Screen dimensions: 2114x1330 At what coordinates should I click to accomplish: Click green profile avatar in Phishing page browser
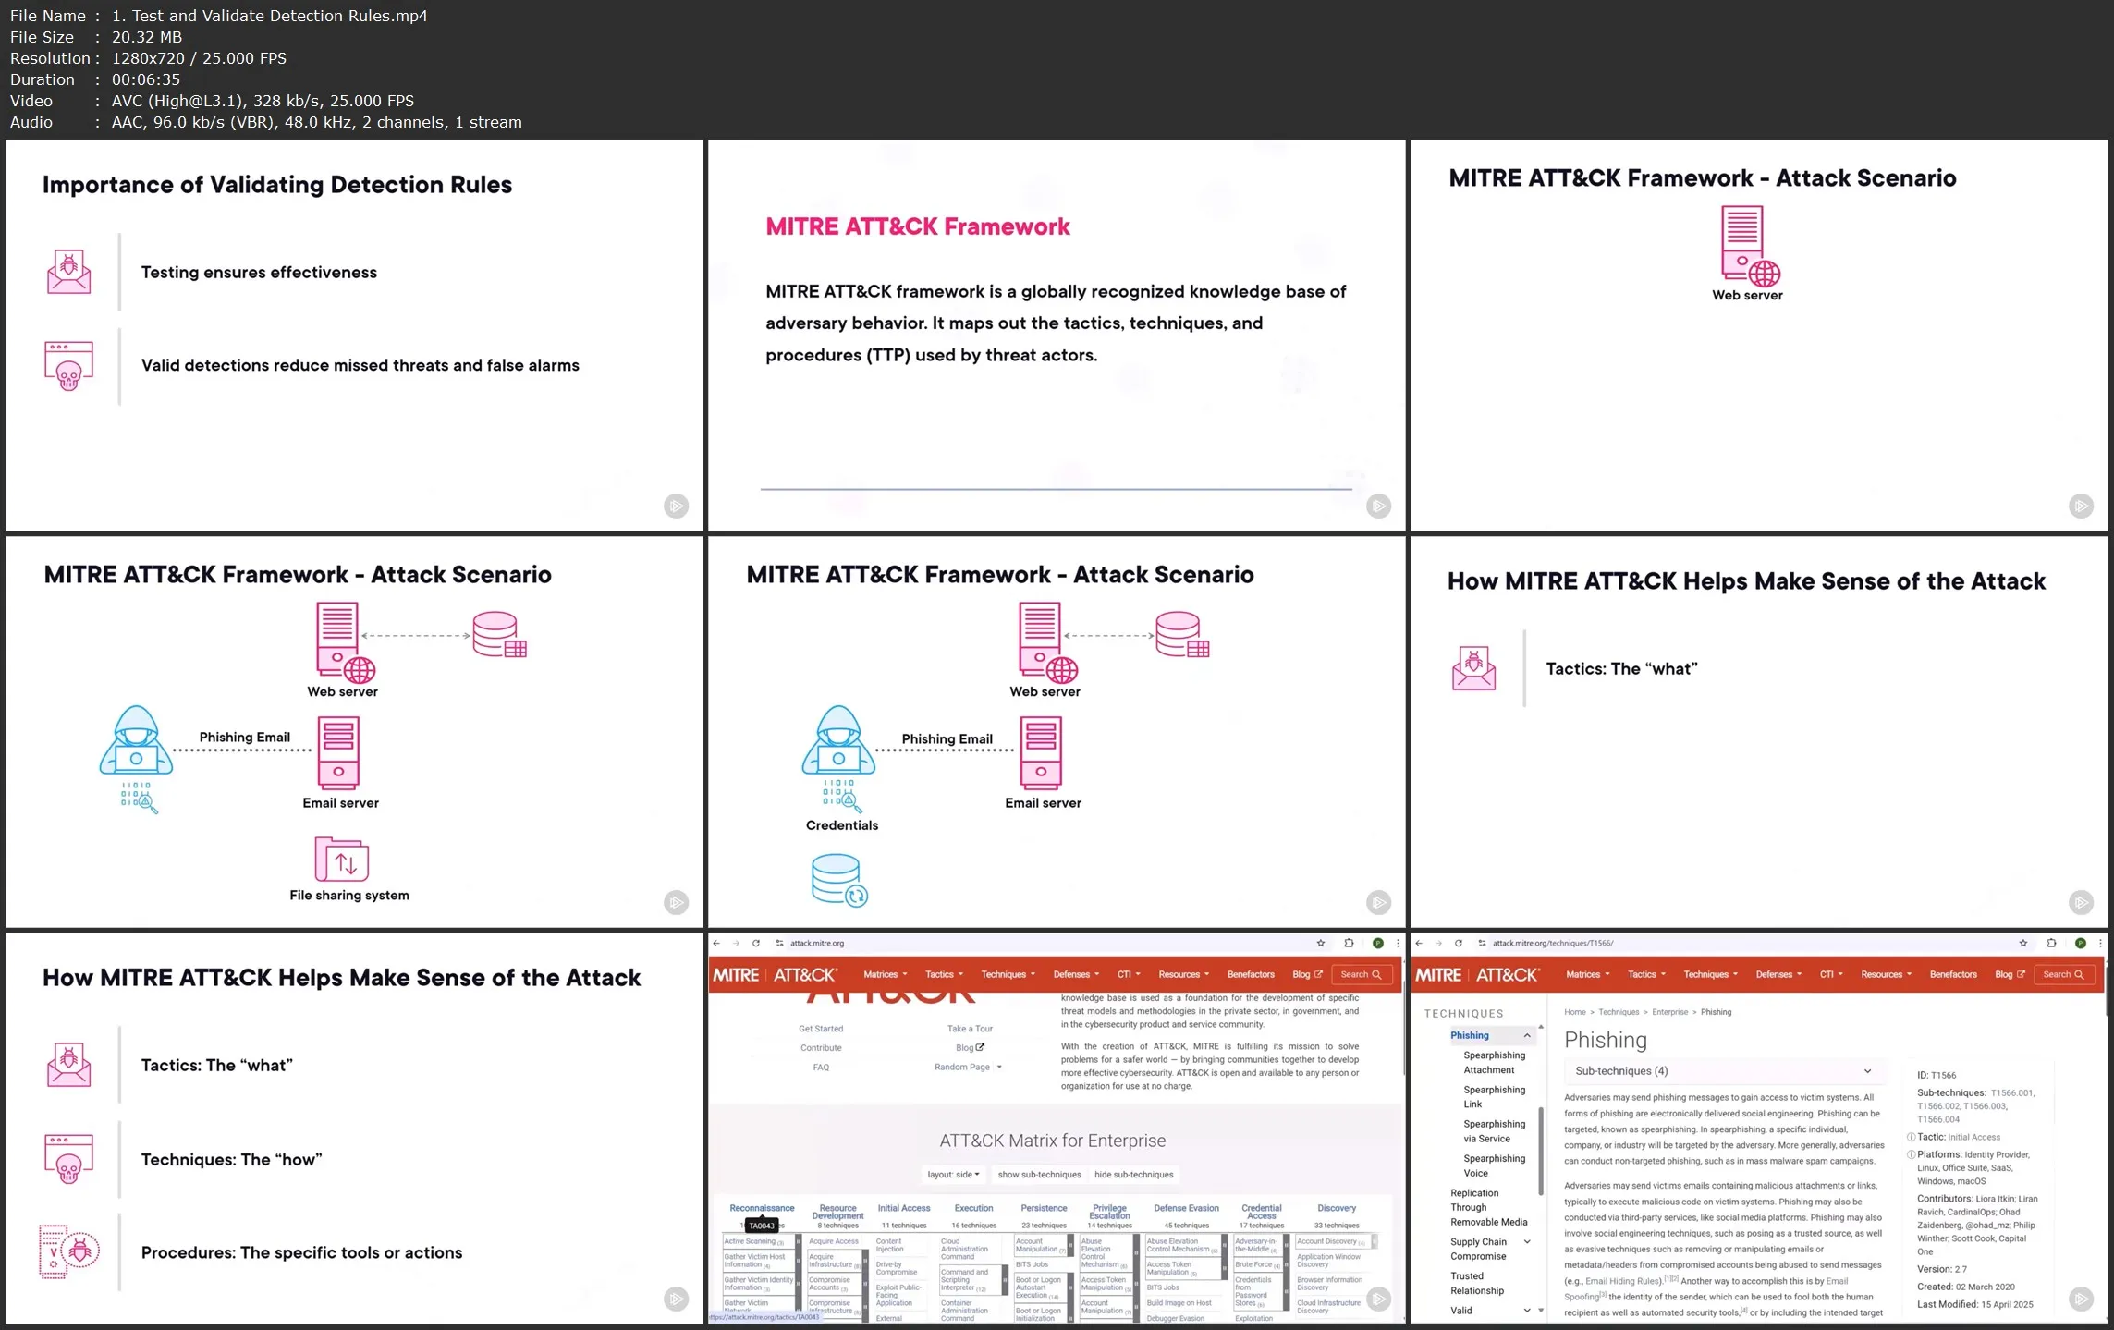point(2081,943)
